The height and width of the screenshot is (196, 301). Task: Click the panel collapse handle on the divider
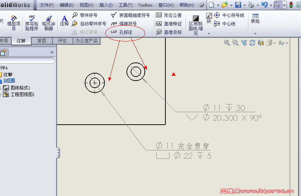click(58, 153)
